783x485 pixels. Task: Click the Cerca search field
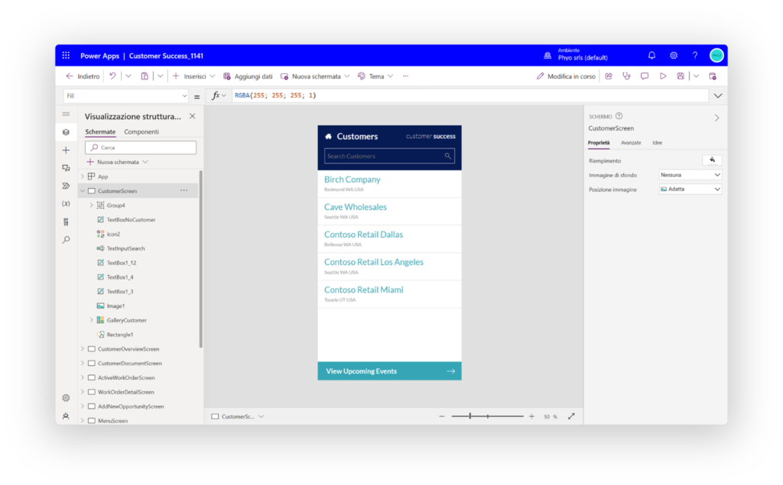click(141, 147)
